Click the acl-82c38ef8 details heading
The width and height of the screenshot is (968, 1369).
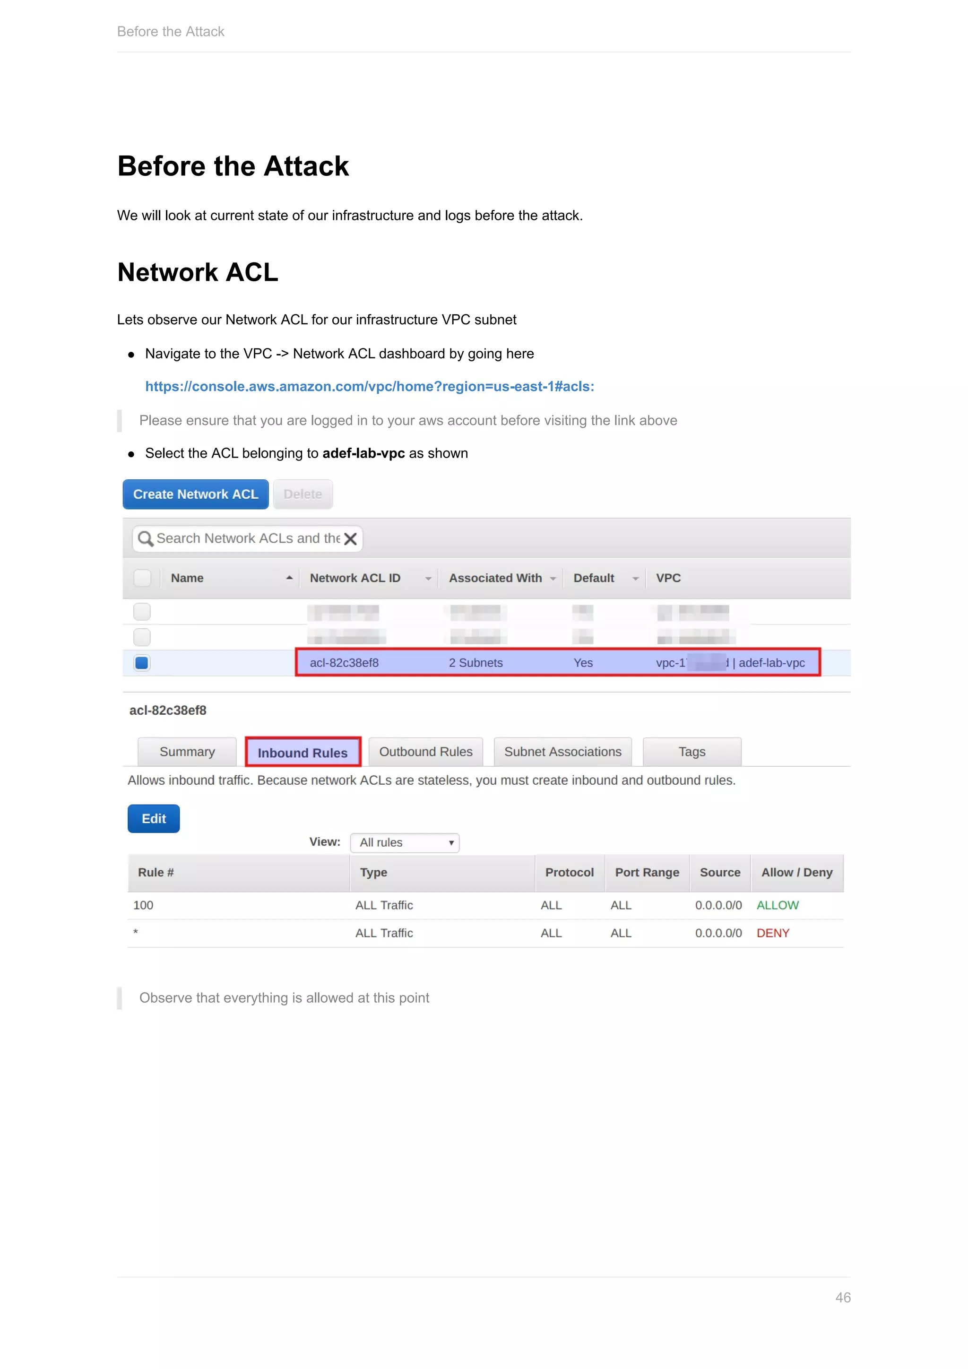click(168, 710)
